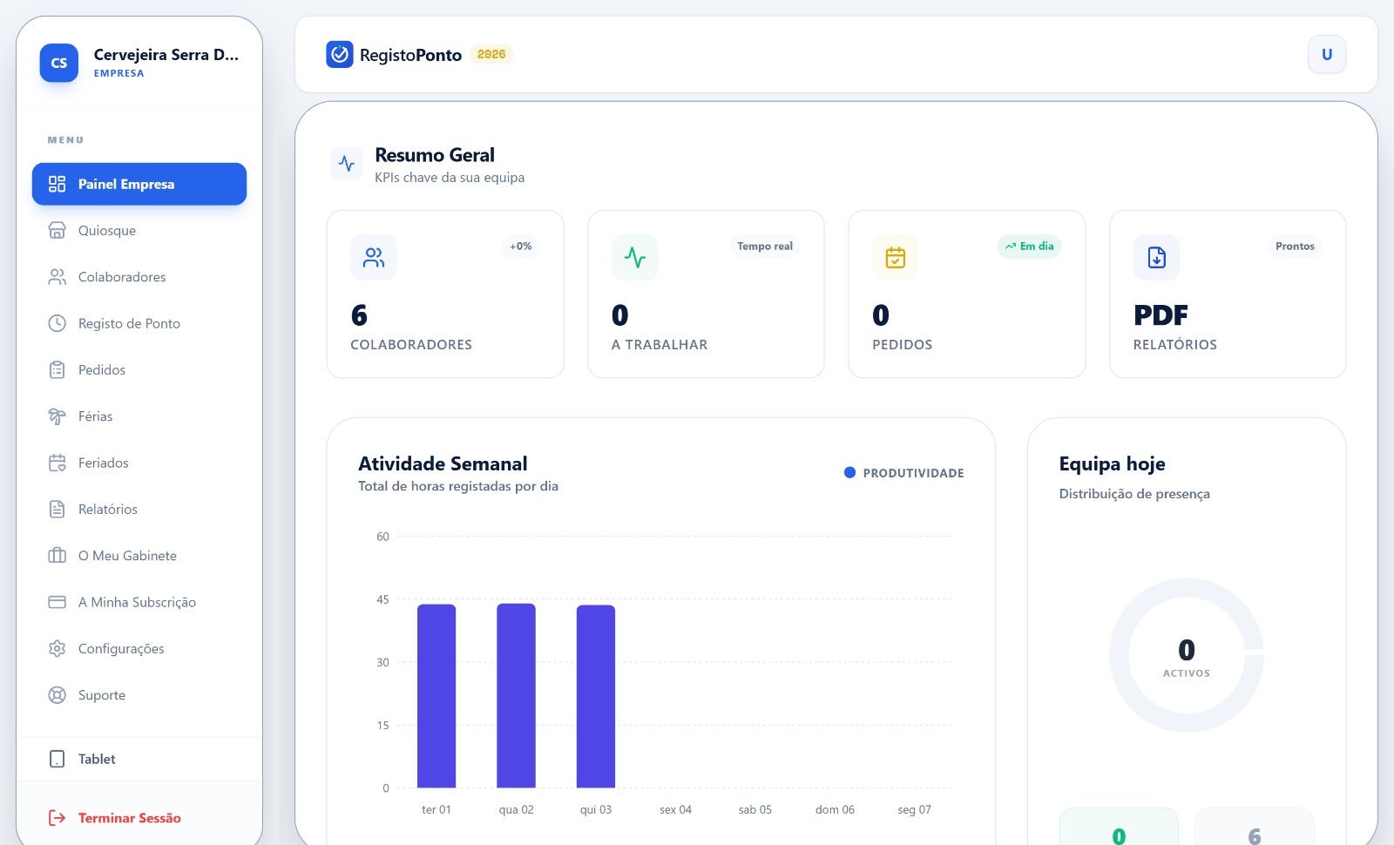Click the Tablet device icon

[57, 759]
